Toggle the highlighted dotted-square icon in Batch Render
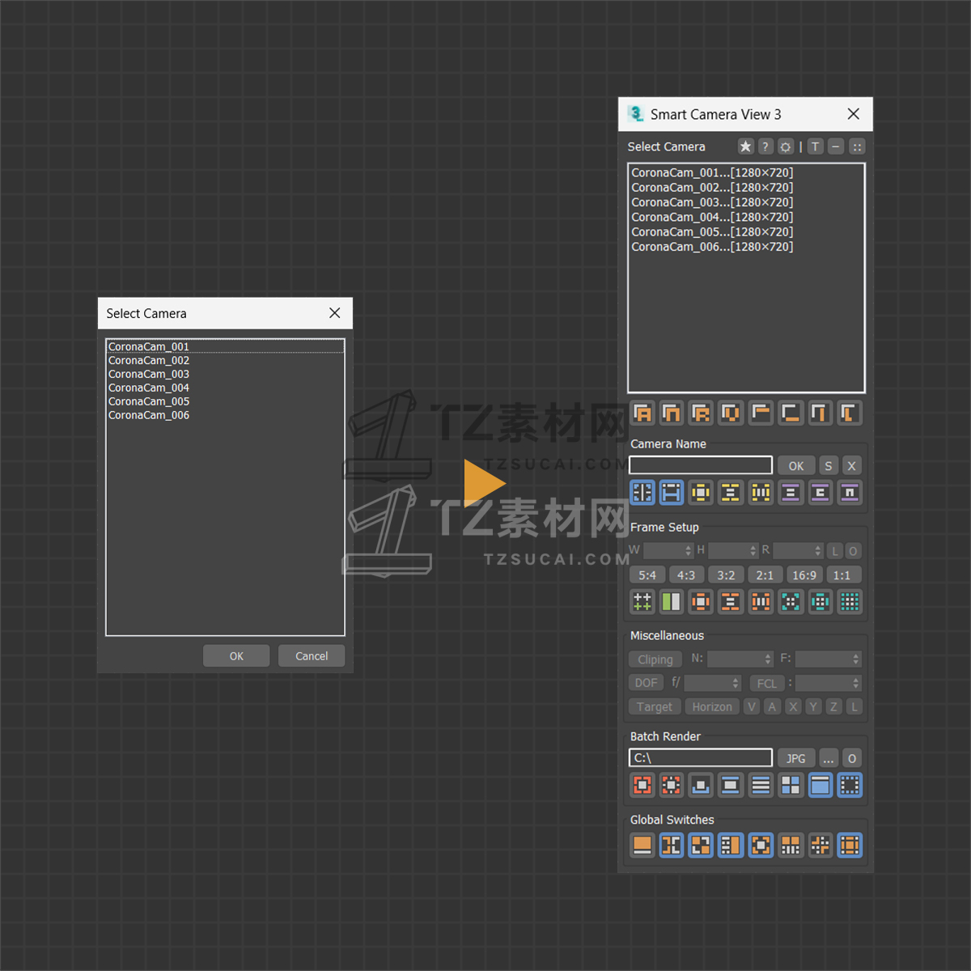 (850, 785)
